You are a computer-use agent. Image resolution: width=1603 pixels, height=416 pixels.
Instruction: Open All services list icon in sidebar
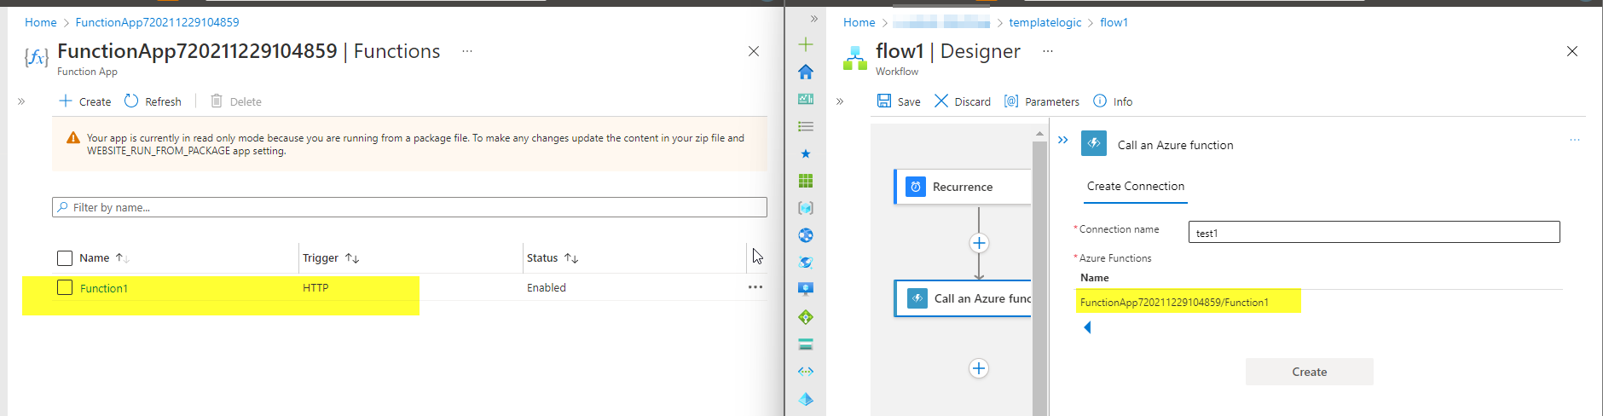[806, 126]
